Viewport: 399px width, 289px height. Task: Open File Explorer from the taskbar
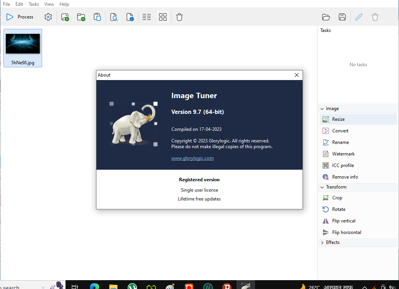[x=113, y=286]
